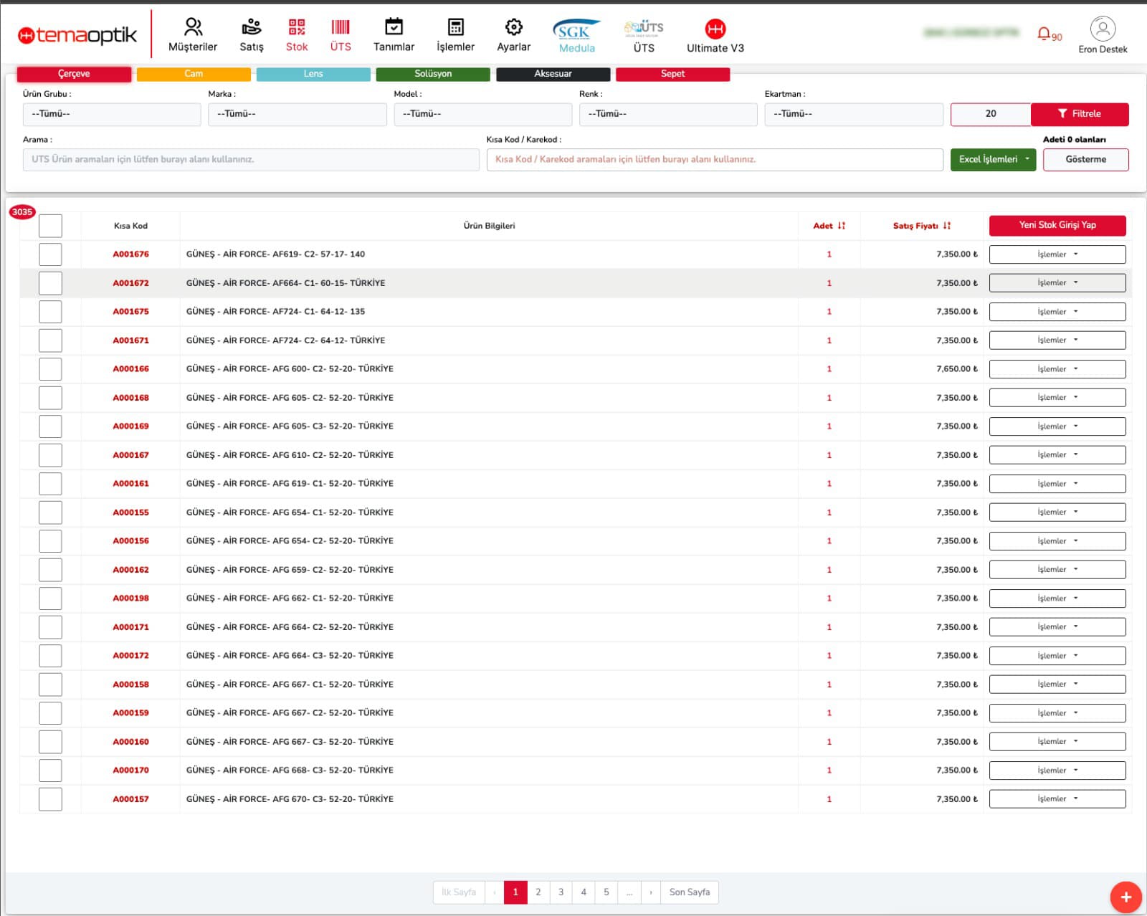Tick the checkbox for row A000166
This screenshot has height=916, width=1147.
coord(50,369)
